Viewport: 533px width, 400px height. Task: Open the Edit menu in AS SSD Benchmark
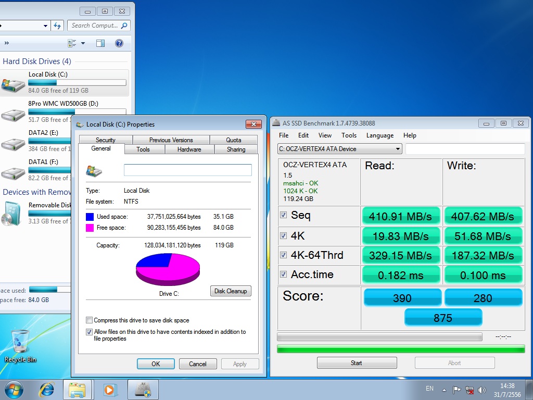click(303, 135)
